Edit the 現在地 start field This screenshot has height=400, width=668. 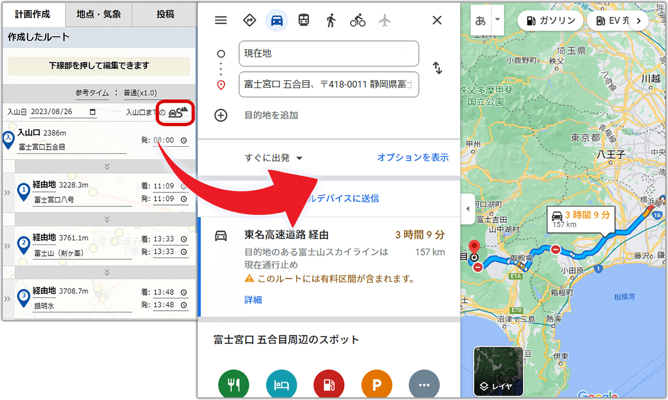pyautogui.click(x=329, y=53)
